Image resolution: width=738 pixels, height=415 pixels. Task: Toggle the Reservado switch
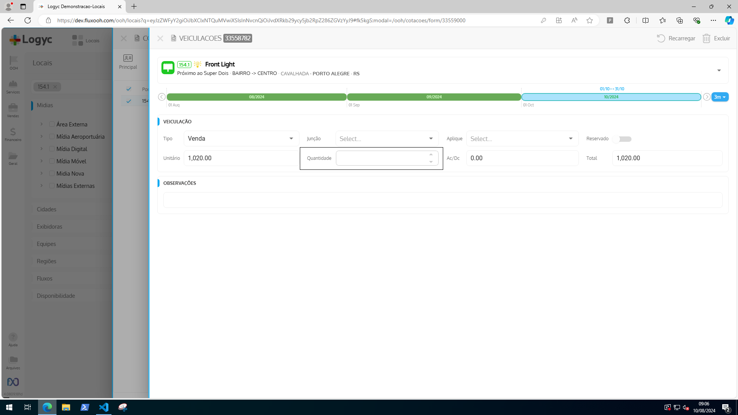[623, 139]
